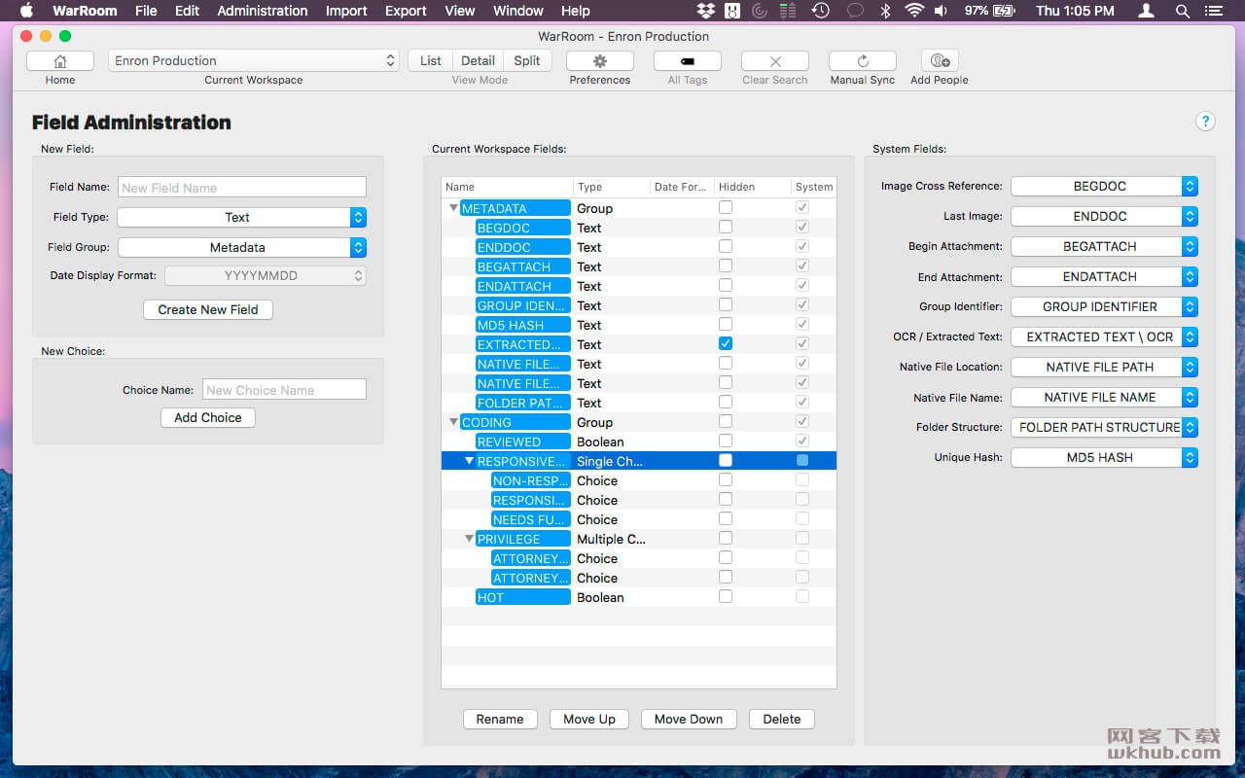
Task: Click the Home toolbar icon
Action: click(x=60, y=60)
